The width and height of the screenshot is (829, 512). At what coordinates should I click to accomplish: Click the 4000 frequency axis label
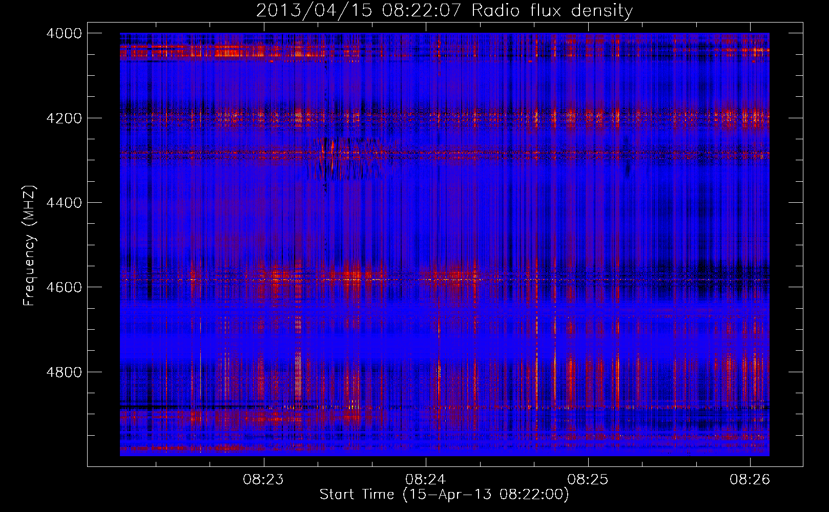pos(64,33)
